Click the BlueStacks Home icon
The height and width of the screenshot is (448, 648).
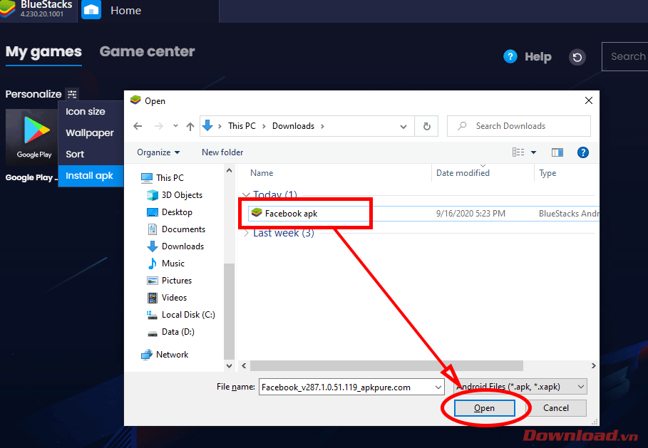point(91,11)
